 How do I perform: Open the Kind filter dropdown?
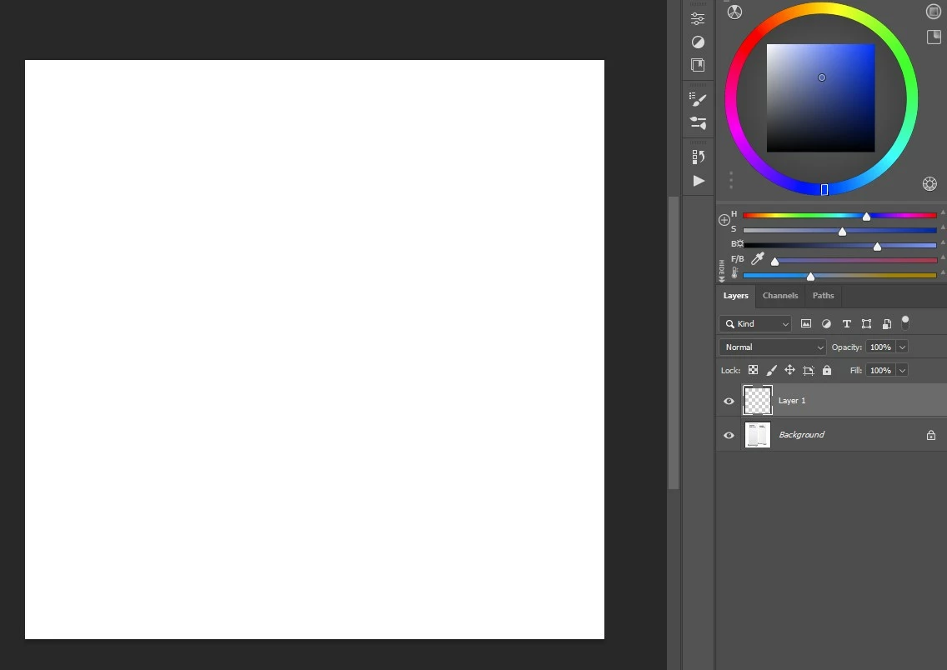tap(755, 324)
